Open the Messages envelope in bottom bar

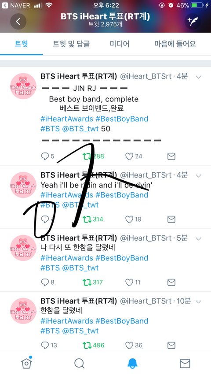coord(185,364)
